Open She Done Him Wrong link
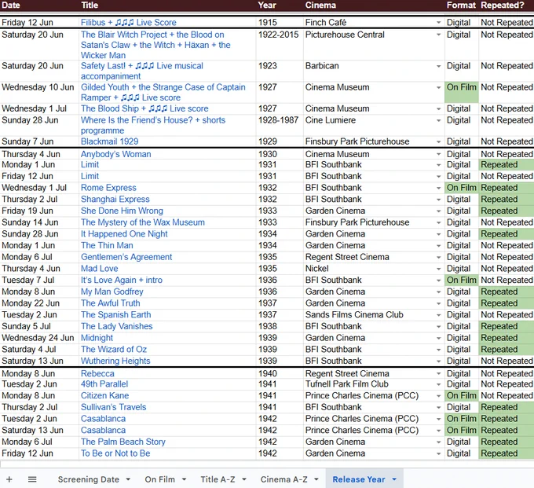Image resolution: width=534 pixels, height=488 pixels. click(122, 211)
